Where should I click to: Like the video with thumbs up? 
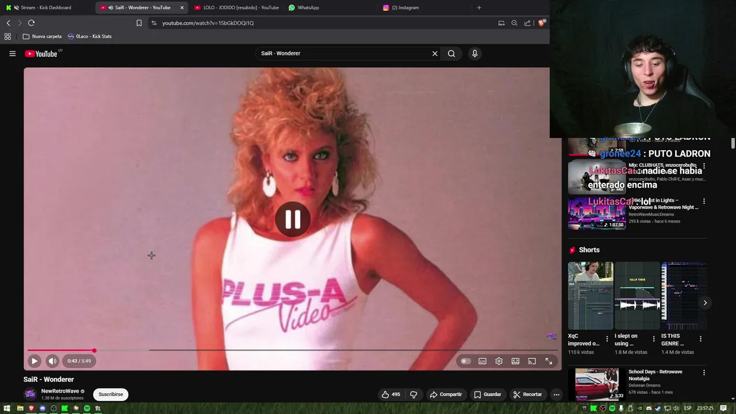tap(390, 394)
